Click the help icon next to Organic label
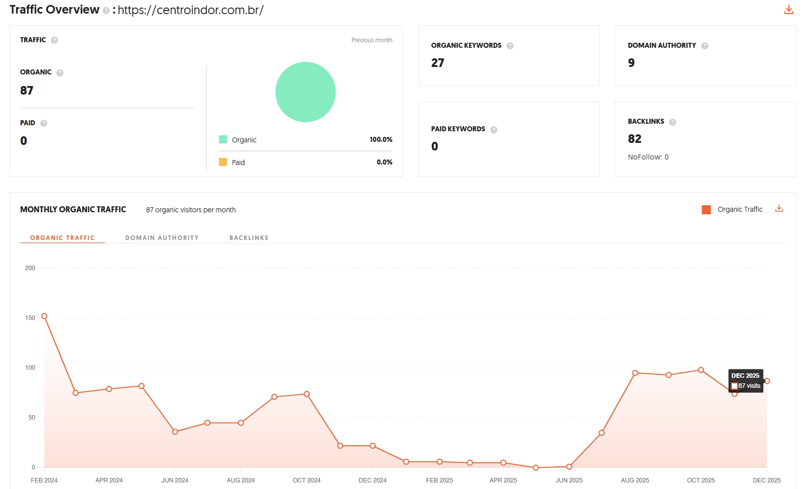 [x=60, y=73]
